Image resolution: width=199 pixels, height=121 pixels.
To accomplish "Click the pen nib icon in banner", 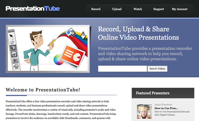I will pos(83,35).
